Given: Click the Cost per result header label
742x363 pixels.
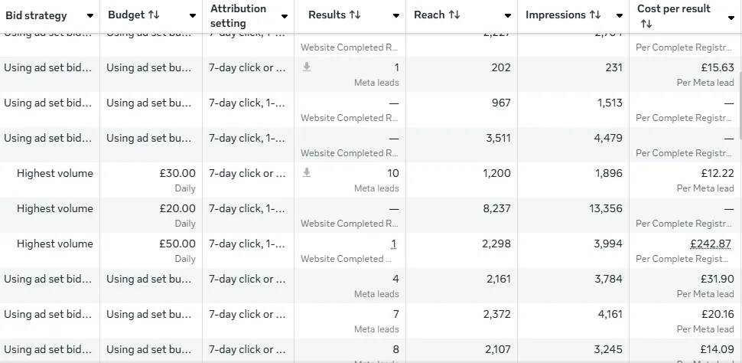Looking at the screenshot, I should (x=673, y=8).
